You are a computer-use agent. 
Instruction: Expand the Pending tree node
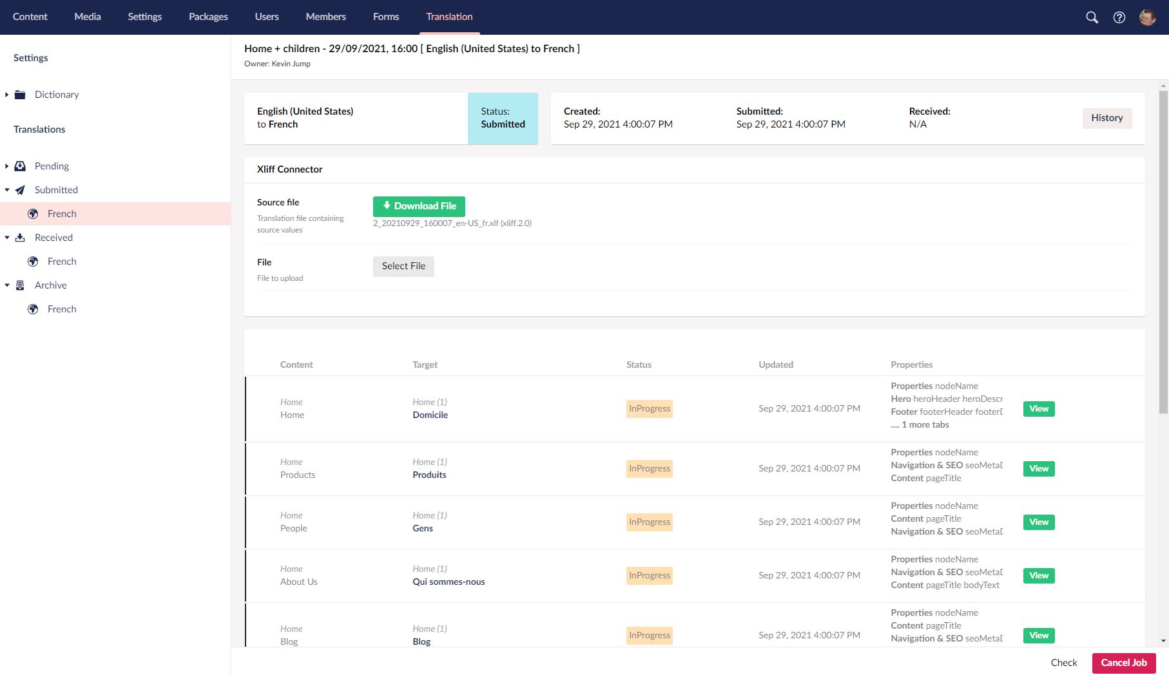[7, 166]
